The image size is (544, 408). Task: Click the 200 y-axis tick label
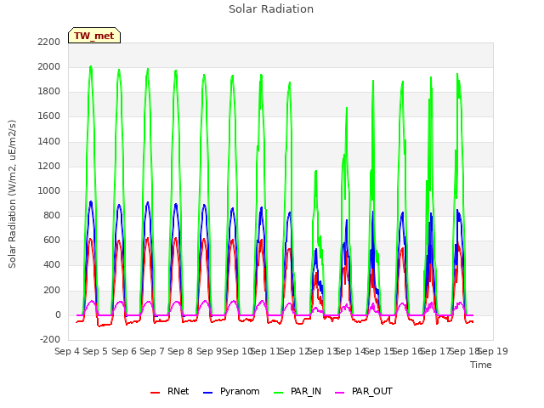[x=52, y=291]
